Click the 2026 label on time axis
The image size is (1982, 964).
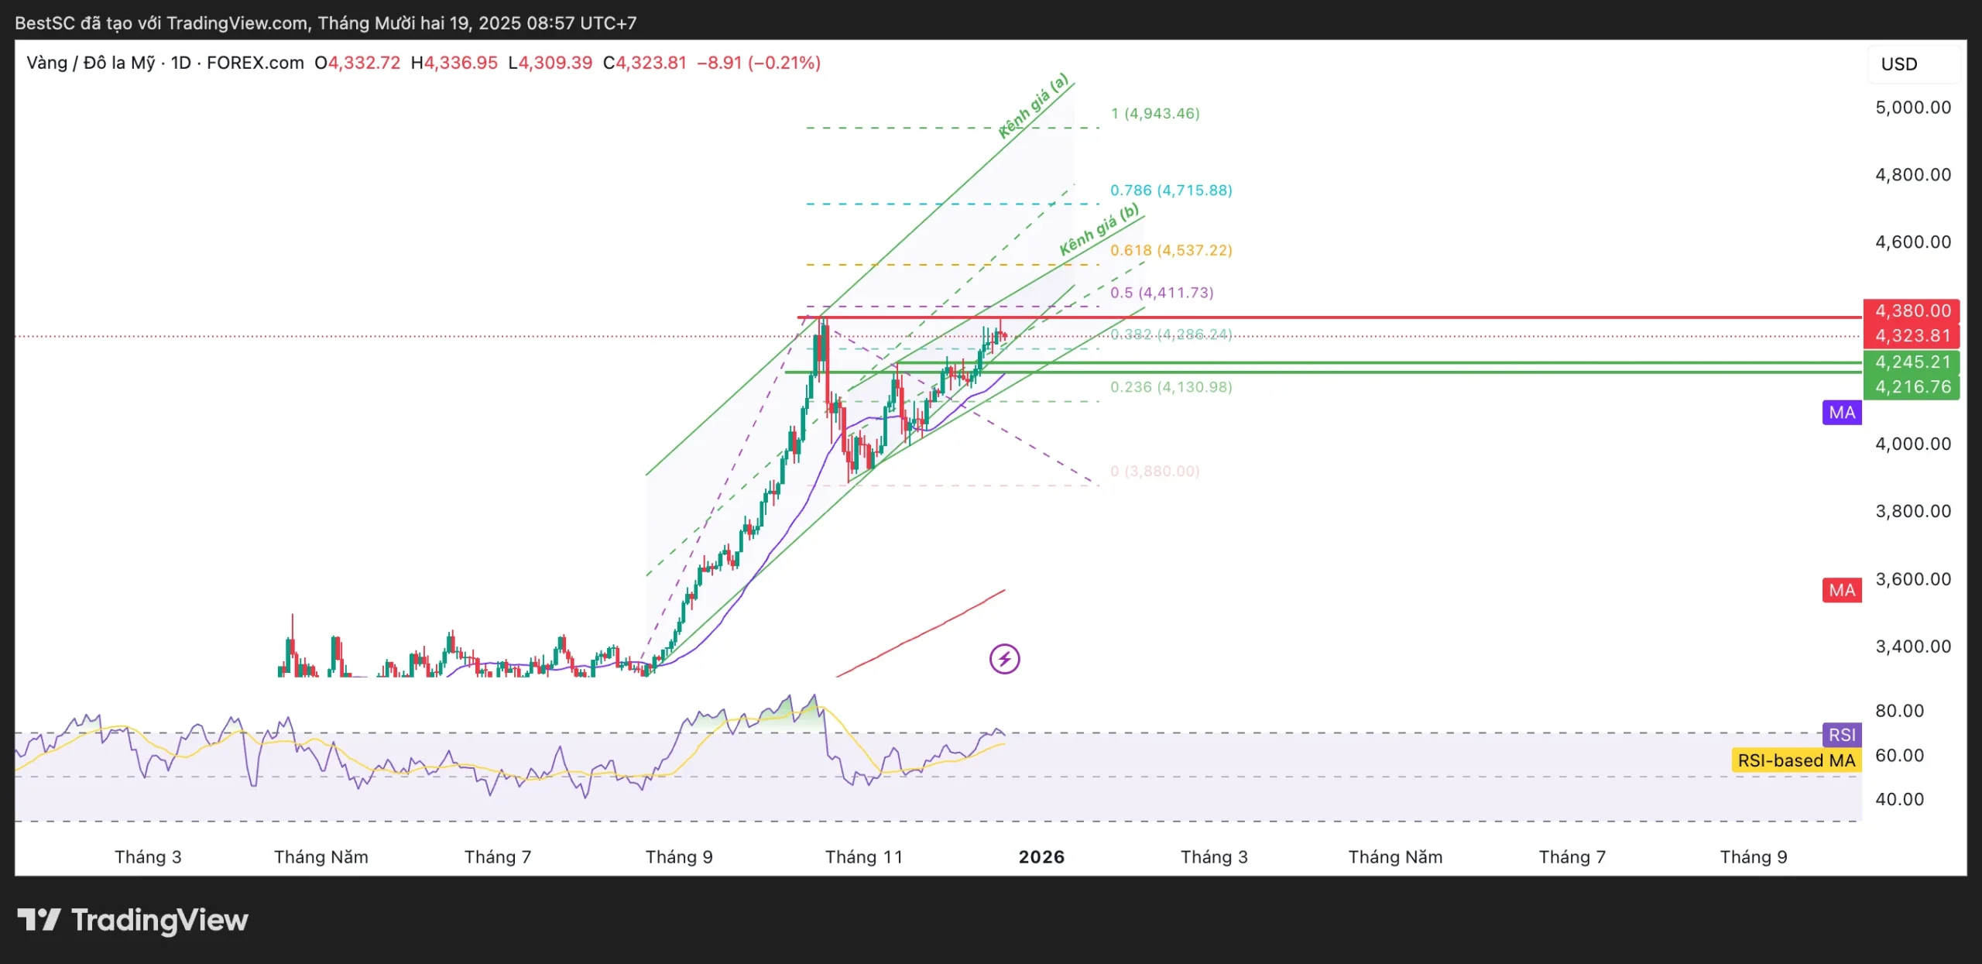coord(1041,856)
